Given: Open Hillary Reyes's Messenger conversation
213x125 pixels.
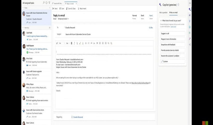Looking at the screenshot, I should coord(36,87).
